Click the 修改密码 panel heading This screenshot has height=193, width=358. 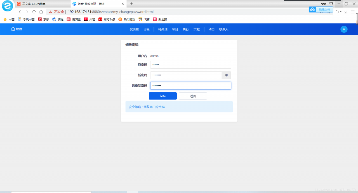[x=132, y=45]
